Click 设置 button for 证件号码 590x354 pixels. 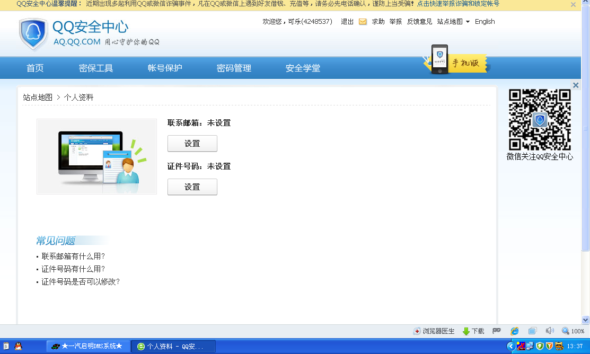(x=192, y=187)
